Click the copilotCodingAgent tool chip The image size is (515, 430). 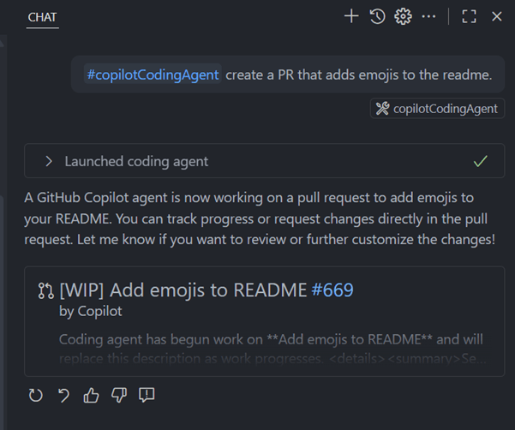pyautogui.click(x=437, y=109)
